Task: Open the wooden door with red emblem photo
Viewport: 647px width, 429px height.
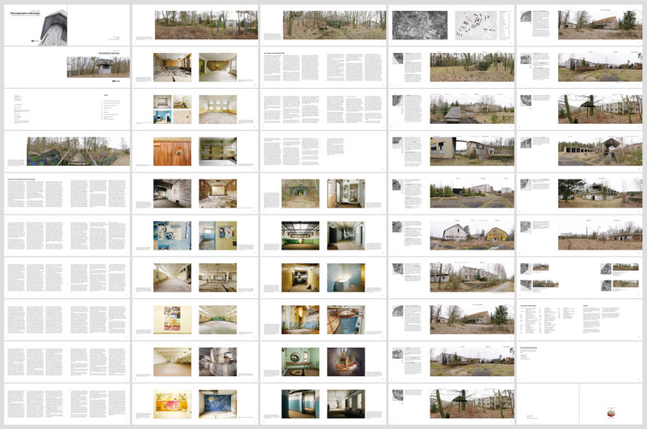Action: (x=173, y=151)
